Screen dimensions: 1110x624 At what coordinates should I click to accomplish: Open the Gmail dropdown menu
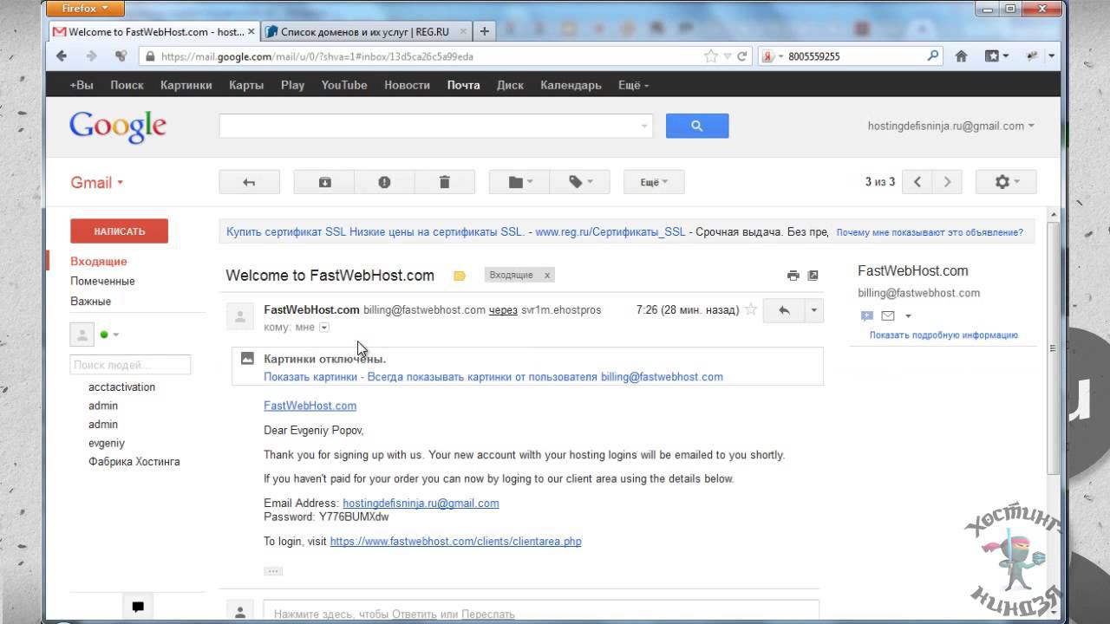click(97, 183)
